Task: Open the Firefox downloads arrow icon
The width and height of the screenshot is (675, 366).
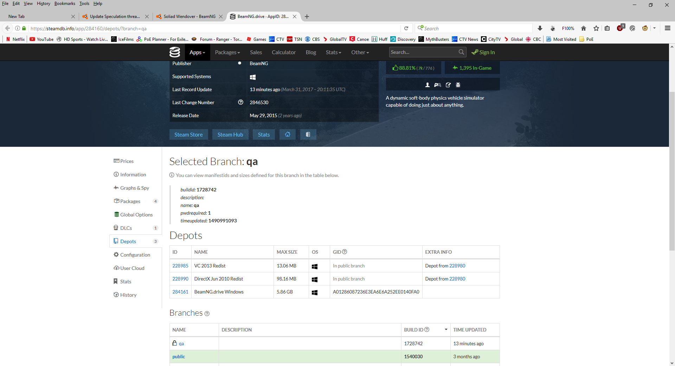Action: pos(540,28)
